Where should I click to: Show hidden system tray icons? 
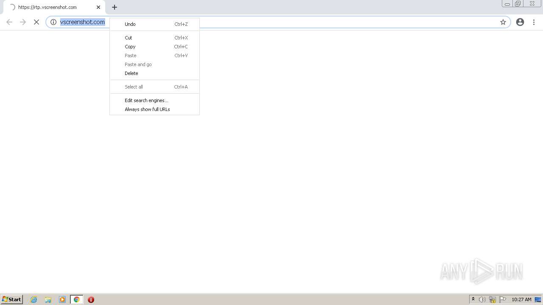(473, 299)
